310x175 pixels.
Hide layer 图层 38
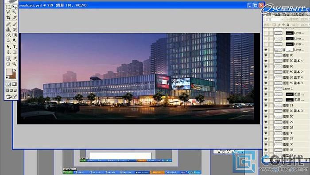pyautogui.click(x=266, y=133)
